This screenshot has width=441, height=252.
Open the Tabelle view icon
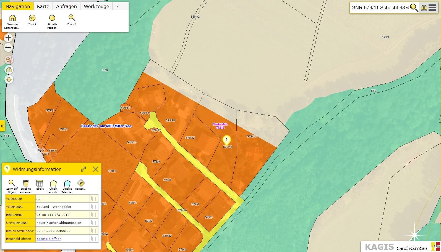coord(40,183)
